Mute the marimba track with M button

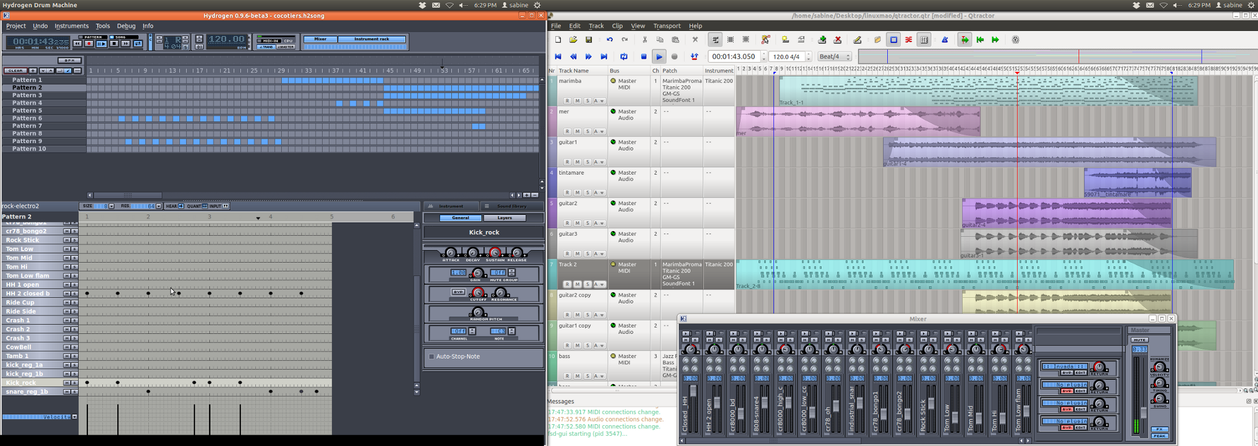click(577, 101)
